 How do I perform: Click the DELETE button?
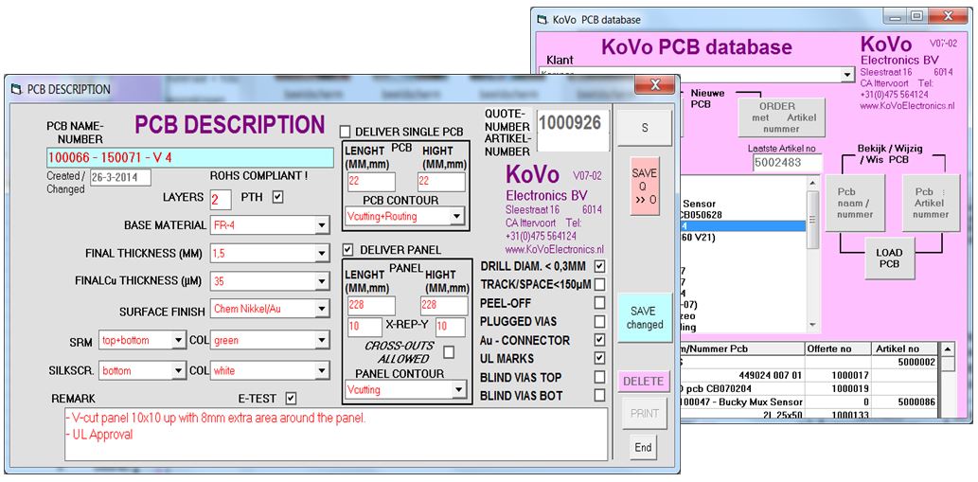click(645, 381)
